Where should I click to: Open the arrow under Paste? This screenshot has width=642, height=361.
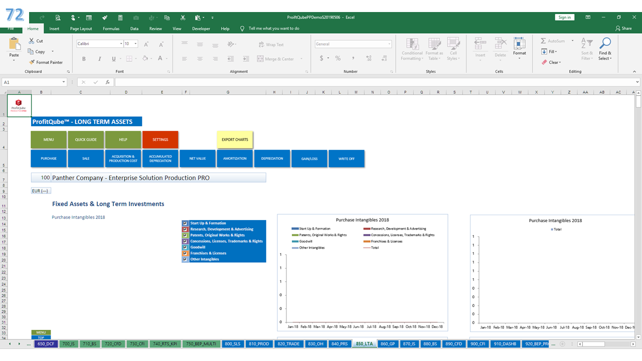(x=14, y=61)
